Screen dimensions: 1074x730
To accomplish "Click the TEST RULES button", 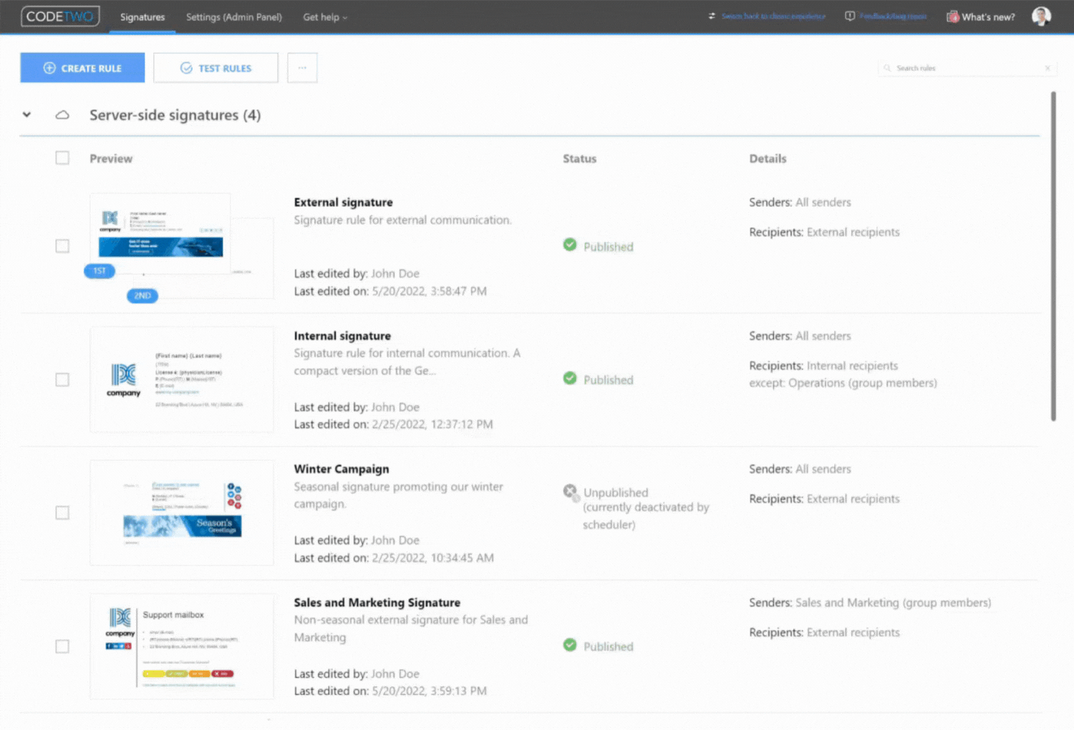I will [216, 68].
